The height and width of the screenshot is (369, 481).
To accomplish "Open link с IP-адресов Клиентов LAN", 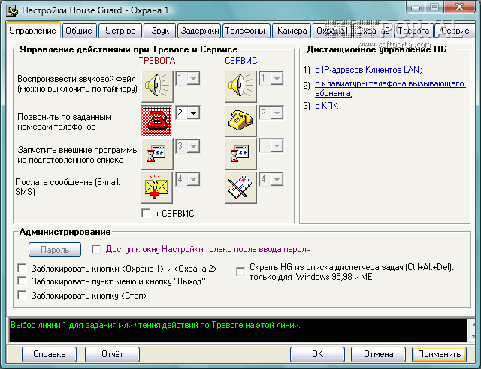I will coord(368,70).
